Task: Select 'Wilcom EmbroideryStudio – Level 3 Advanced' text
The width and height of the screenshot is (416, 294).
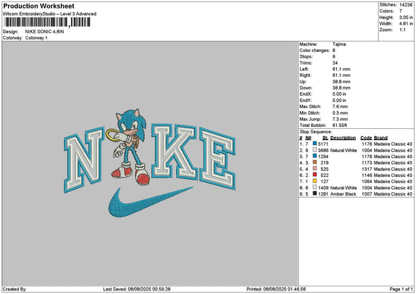Action: (50, 14)
